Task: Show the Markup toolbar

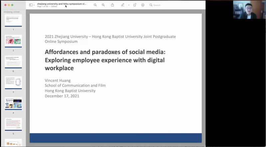Action: pyautogui.click(x=143, y=5)
